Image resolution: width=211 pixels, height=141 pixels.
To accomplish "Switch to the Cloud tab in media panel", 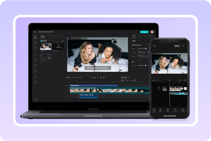I will [48, 36].
